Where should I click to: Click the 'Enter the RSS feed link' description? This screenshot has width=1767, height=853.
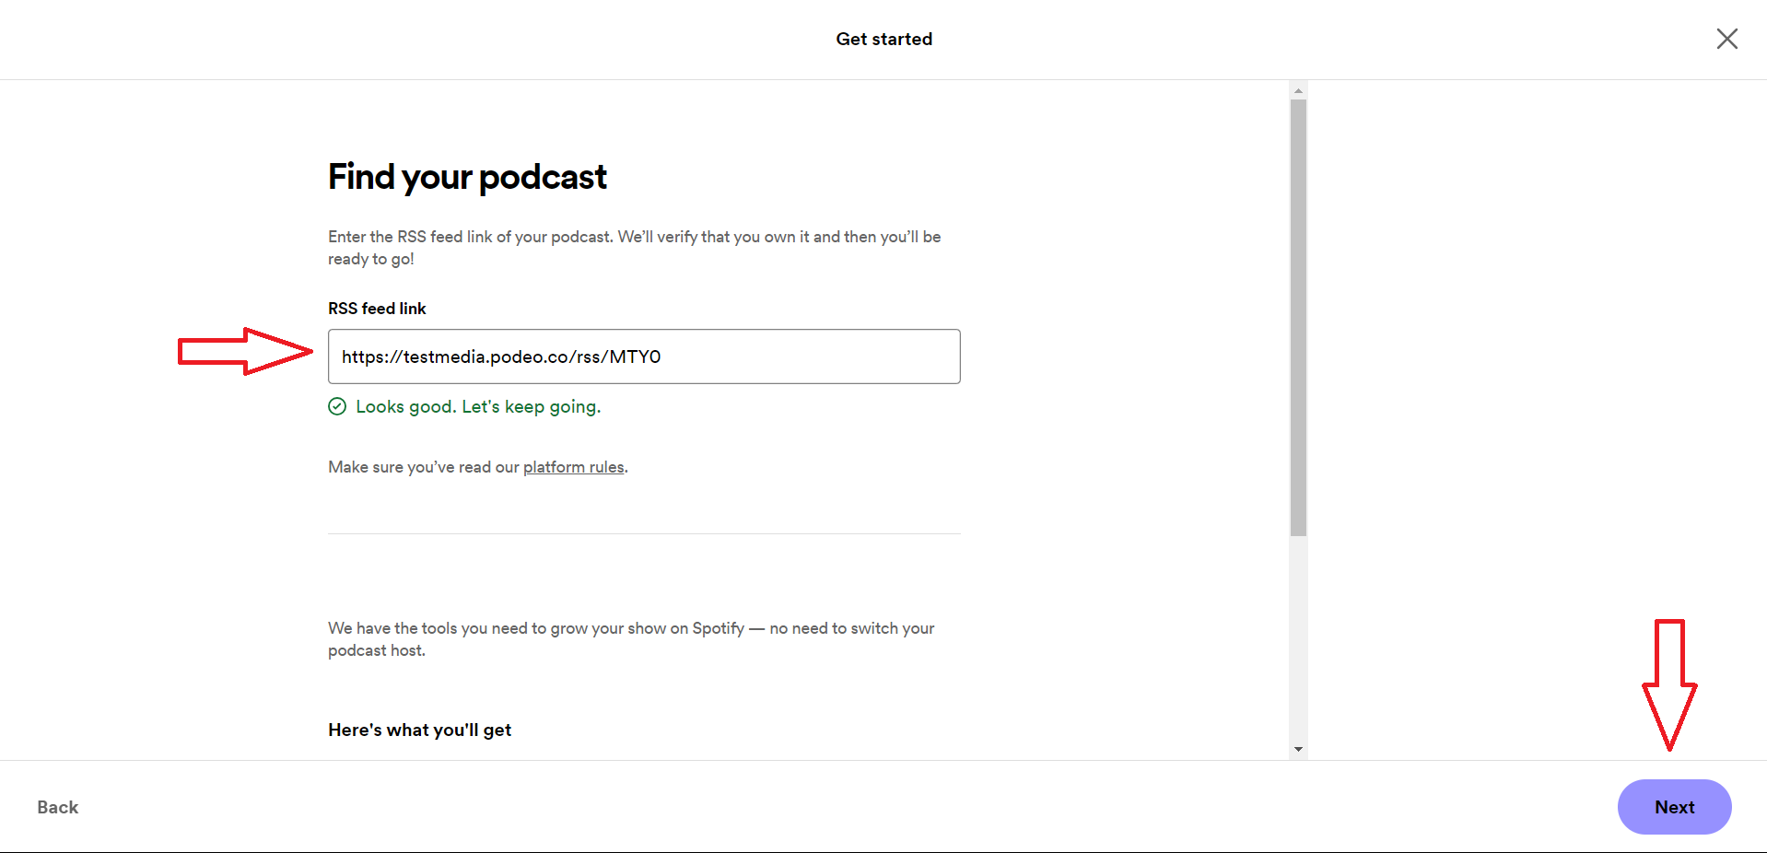635,248
